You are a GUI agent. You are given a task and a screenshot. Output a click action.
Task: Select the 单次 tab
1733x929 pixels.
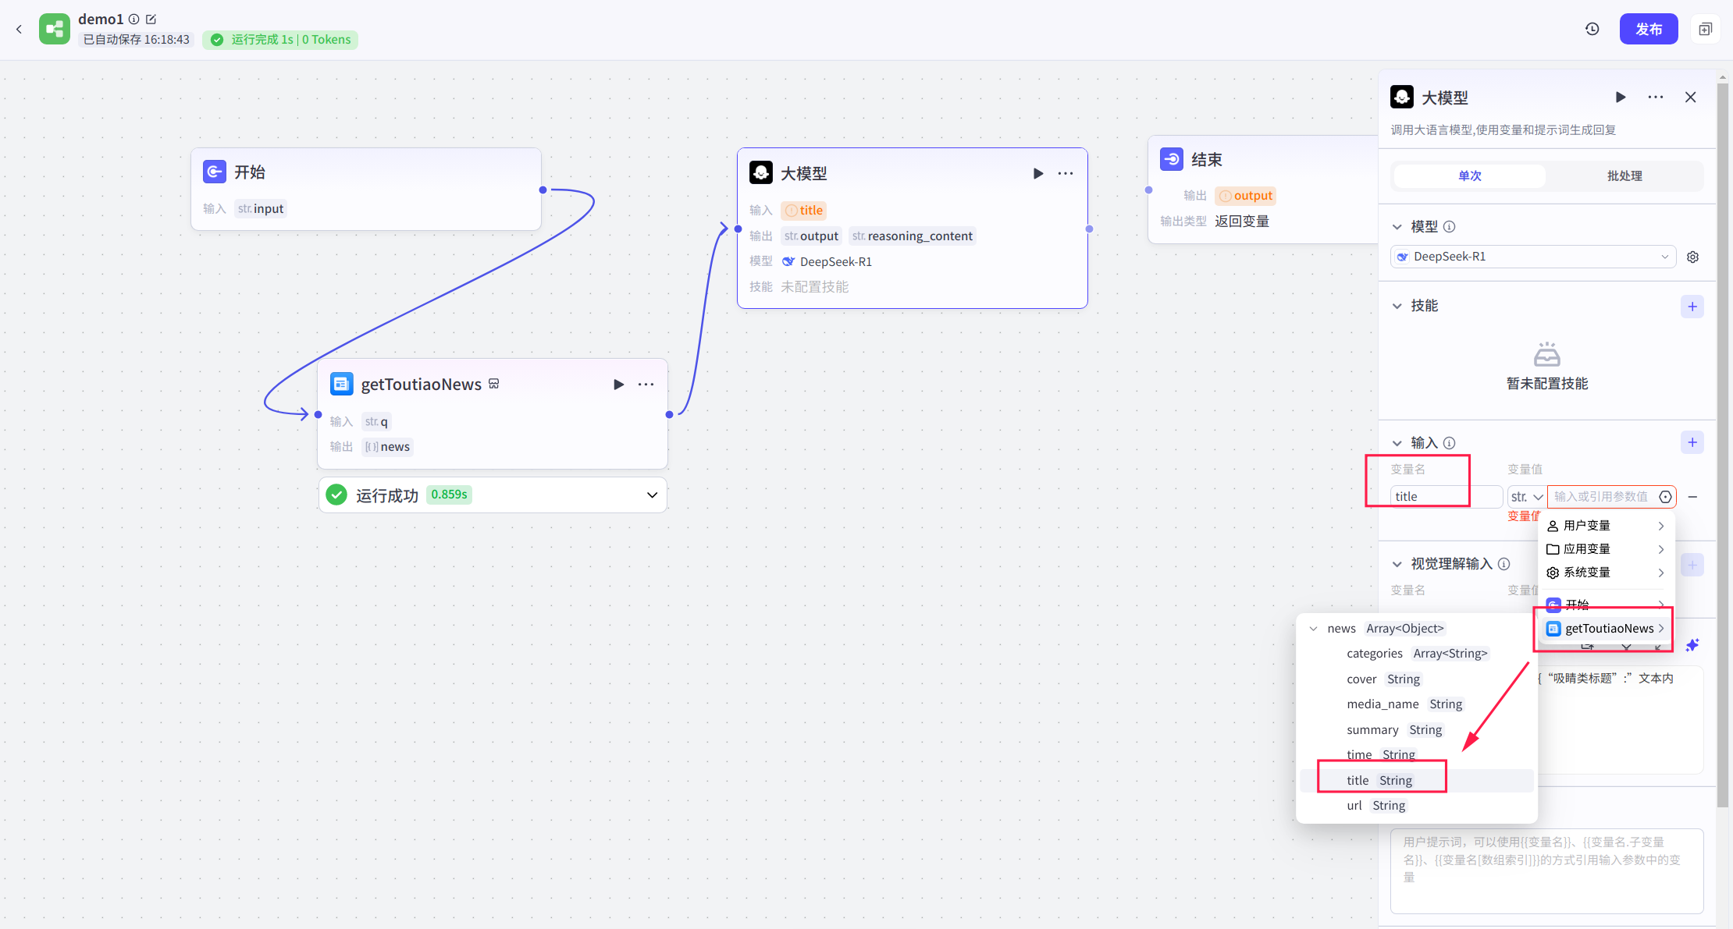[x=1469, y=176]
